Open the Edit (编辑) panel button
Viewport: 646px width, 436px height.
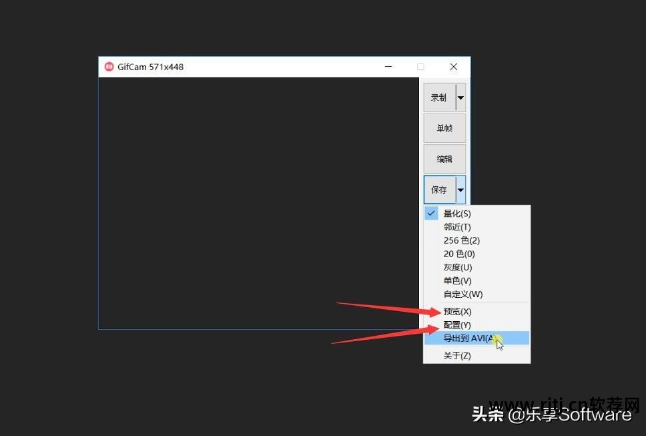point(444,158)
